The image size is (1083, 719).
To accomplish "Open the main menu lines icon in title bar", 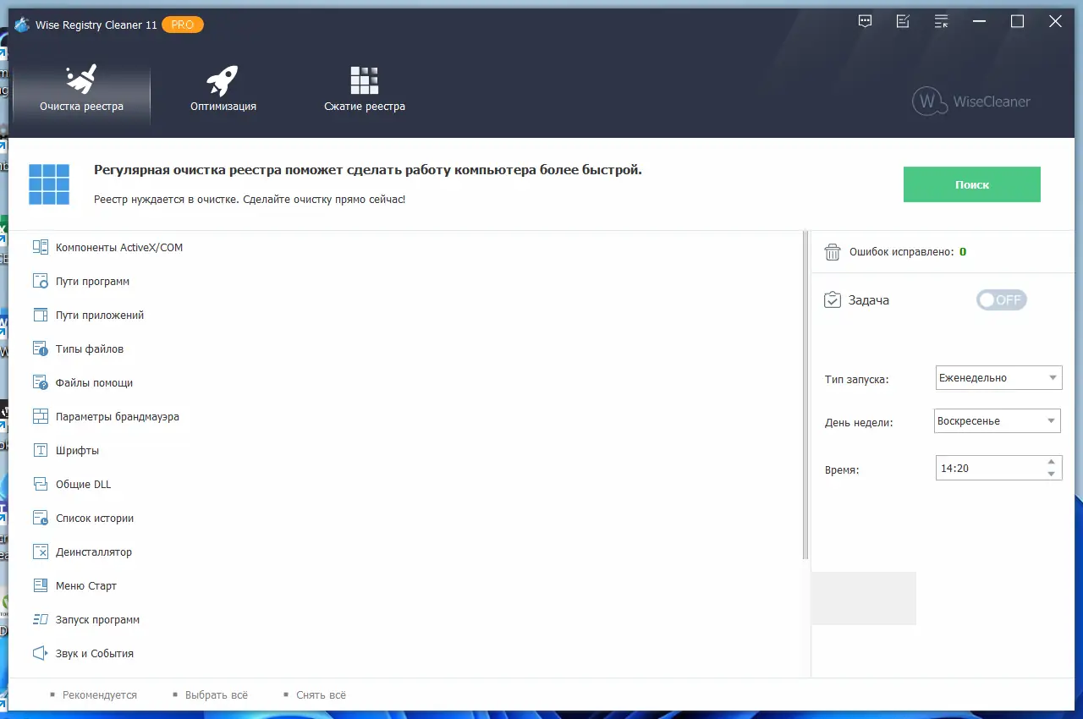I will pos(941,22).
